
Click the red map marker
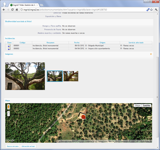tap(83, 117)
